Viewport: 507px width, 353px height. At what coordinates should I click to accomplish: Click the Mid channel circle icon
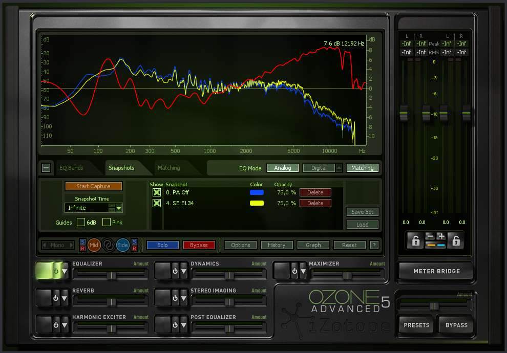[94, 245]
